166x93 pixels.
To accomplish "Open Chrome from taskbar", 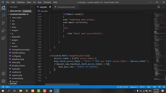I will tap(51, 91).
